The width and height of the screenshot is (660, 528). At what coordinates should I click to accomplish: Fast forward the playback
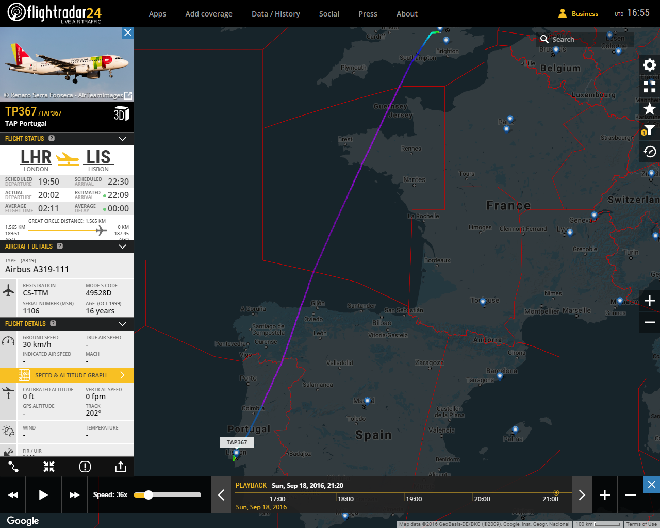75,494
